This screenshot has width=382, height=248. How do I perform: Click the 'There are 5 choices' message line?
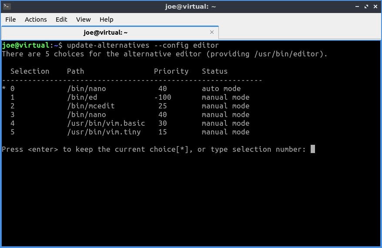click(165, 54)
